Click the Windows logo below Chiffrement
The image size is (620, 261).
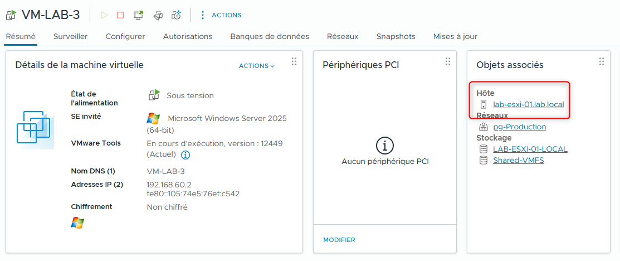pyautogui.click(x=77, y=223)
